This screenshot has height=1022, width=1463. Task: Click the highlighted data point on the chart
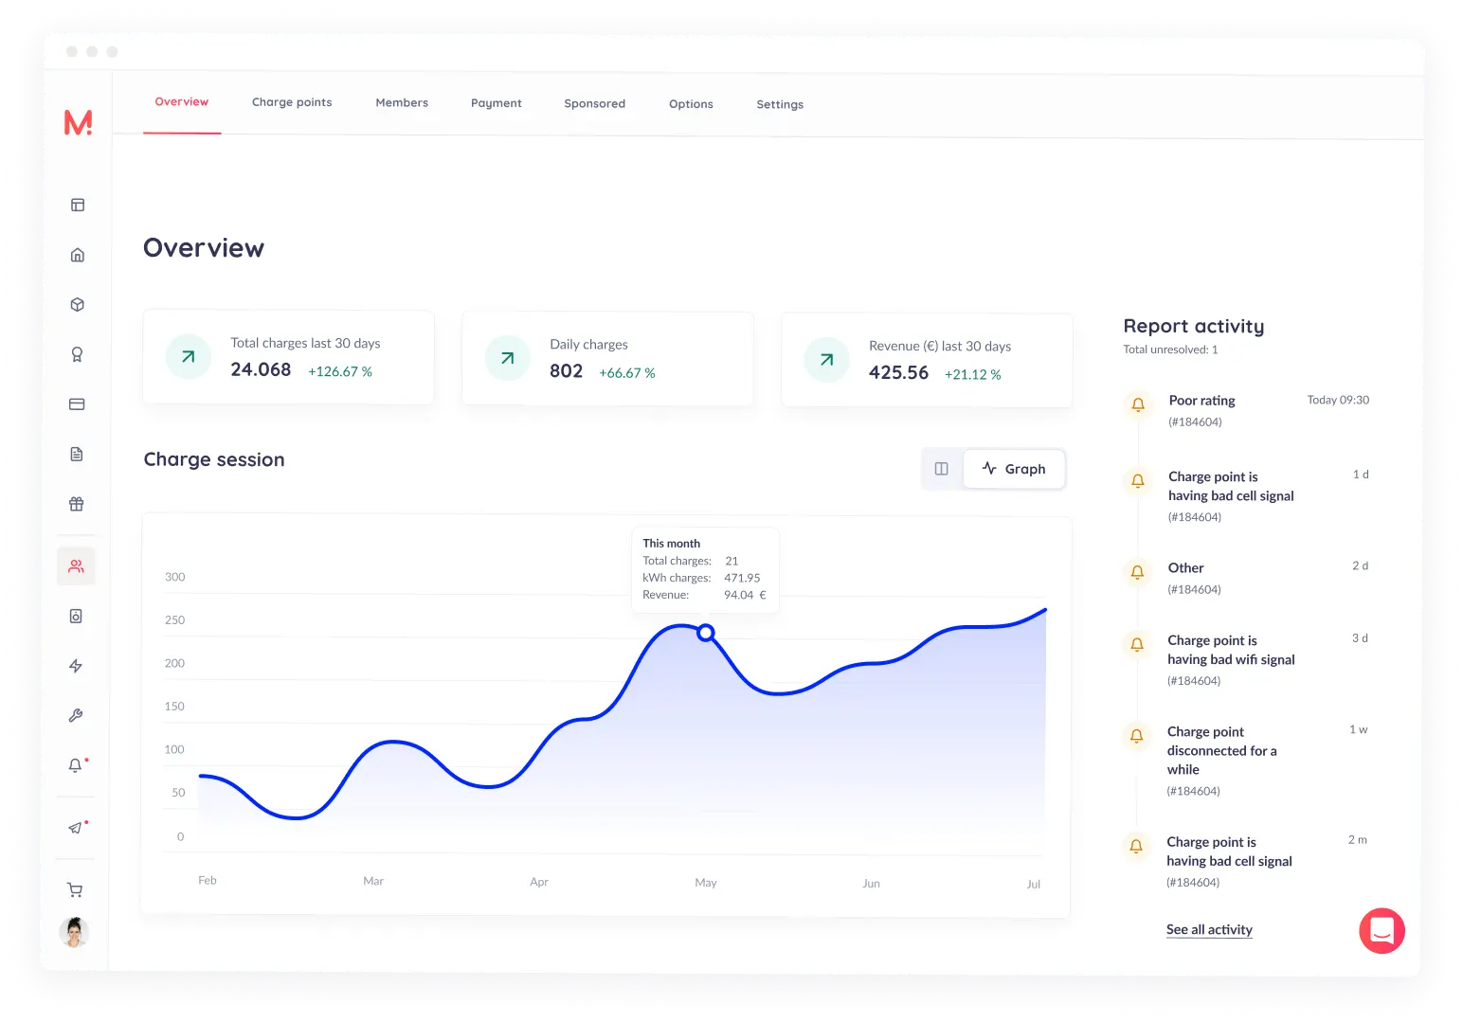point(706,633)
